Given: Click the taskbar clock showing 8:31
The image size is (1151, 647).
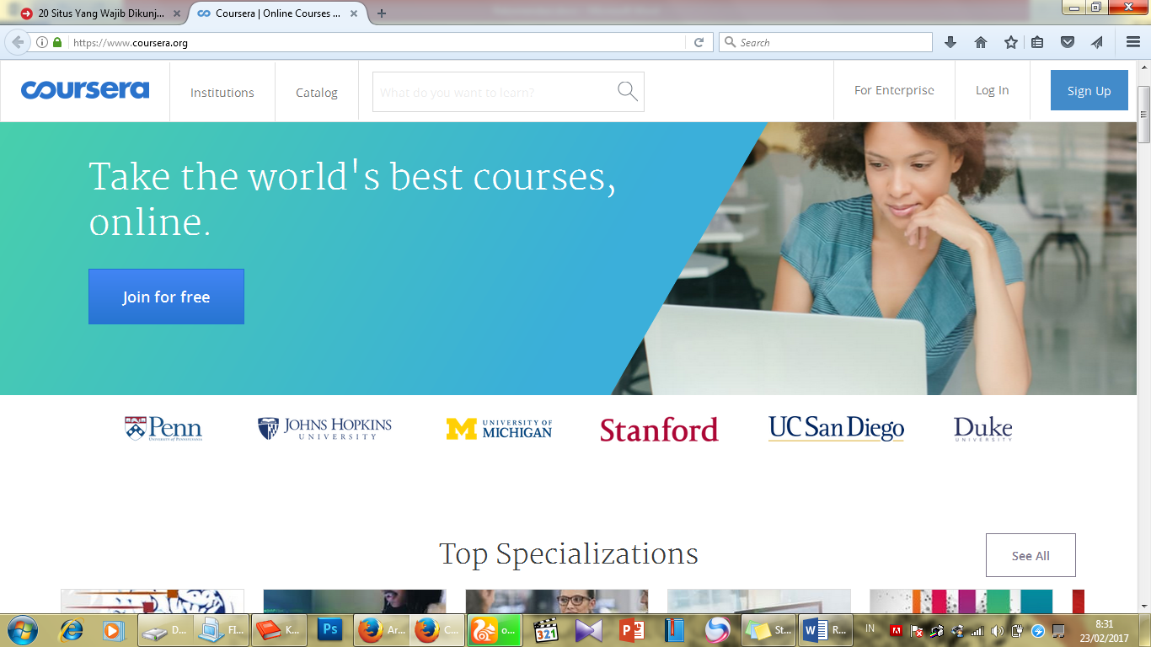Looking at the screenshot, I should click(1105, 630).
